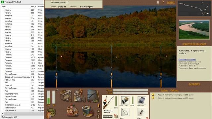Click the Леска tension bar
Viewport: 212px width, 119px height.
point(130,93)
